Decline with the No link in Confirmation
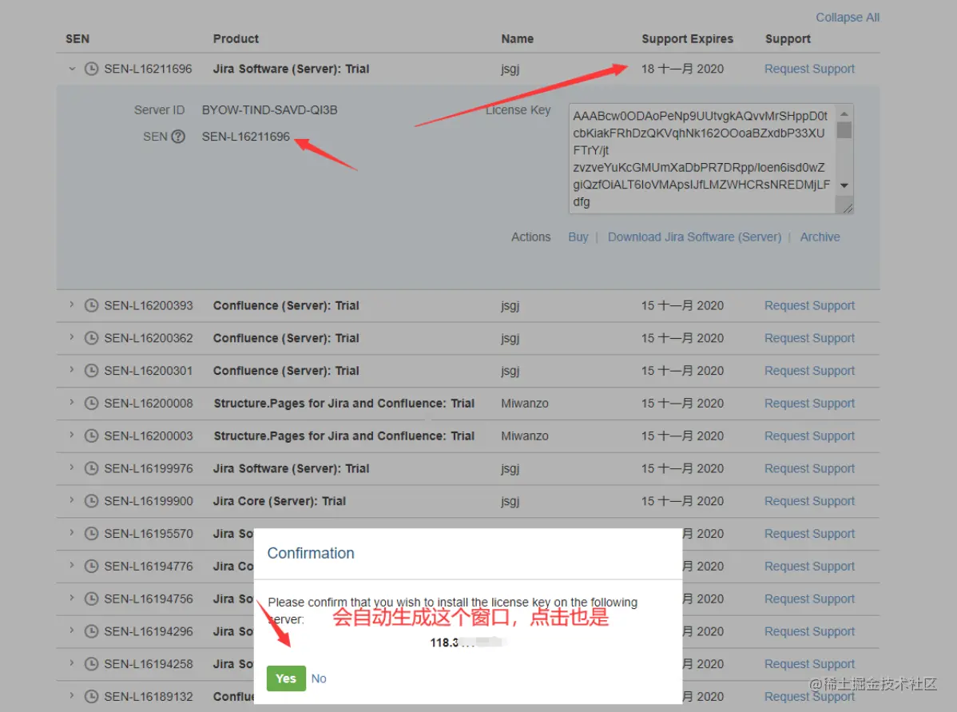Viewport: 957px width, 712px height. click(319, 678)
